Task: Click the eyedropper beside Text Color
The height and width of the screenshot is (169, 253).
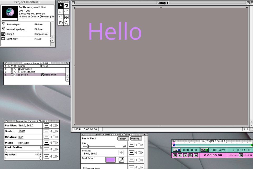Action: tap(121, 159)
